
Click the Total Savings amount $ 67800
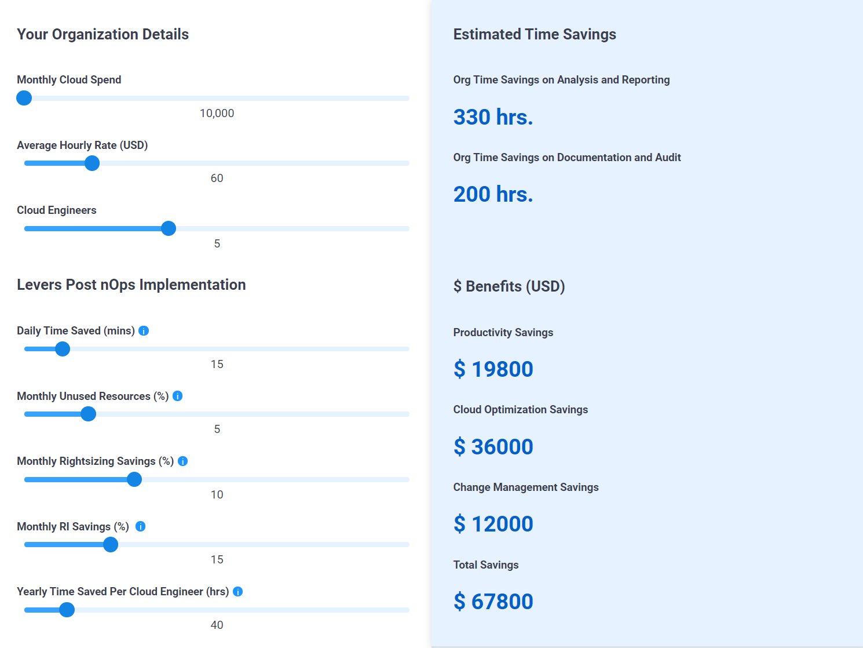click(493, 602)
